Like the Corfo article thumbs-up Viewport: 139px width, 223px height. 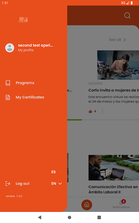[x=90, y=111]
